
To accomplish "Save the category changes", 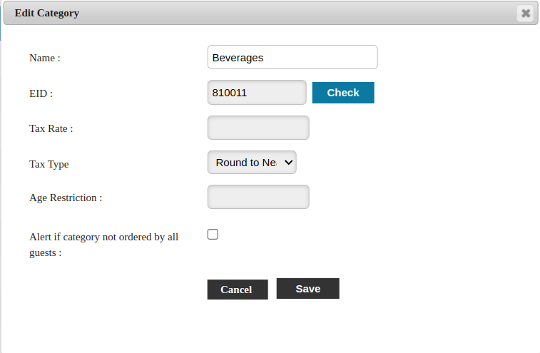I will tap(307, 289).
